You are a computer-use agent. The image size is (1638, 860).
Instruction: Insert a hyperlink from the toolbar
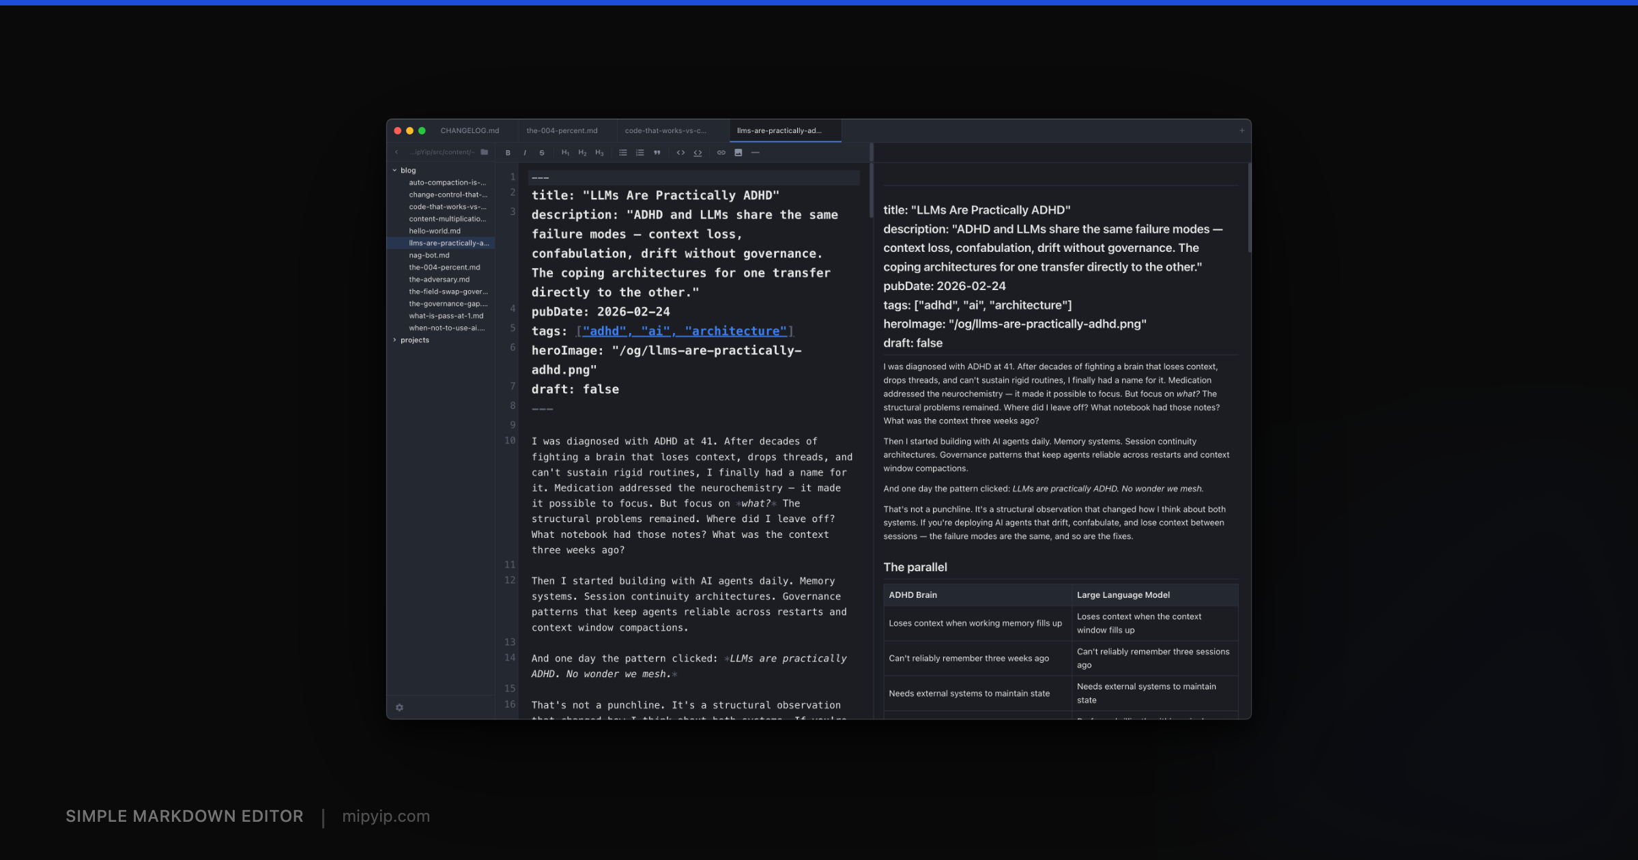click(721, 152)
